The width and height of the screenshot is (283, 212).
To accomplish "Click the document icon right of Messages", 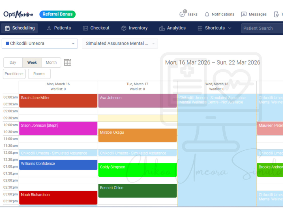I will coord(276,14).
